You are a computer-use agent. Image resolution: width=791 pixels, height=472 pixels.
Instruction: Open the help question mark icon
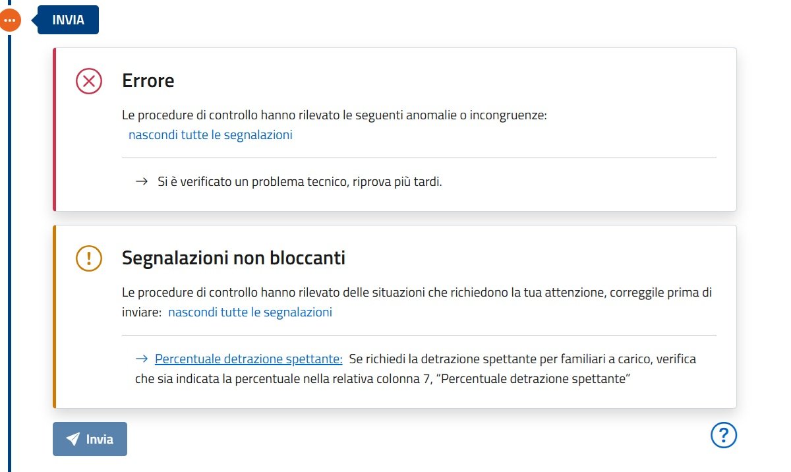(x=724, y=435)
